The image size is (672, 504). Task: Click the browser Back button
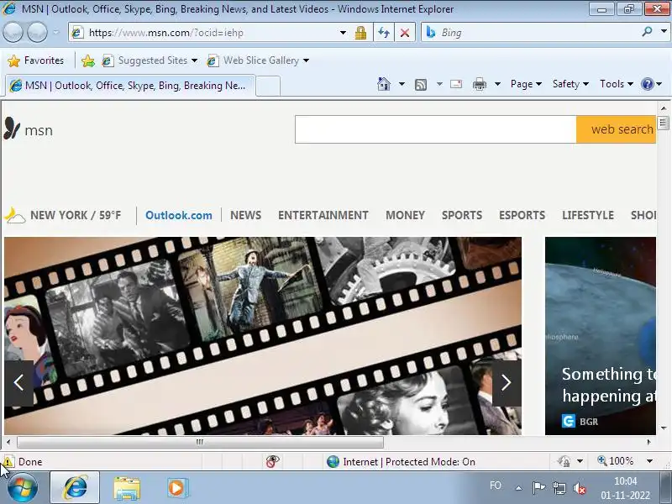pyautogui.click(x=13, y=33)
